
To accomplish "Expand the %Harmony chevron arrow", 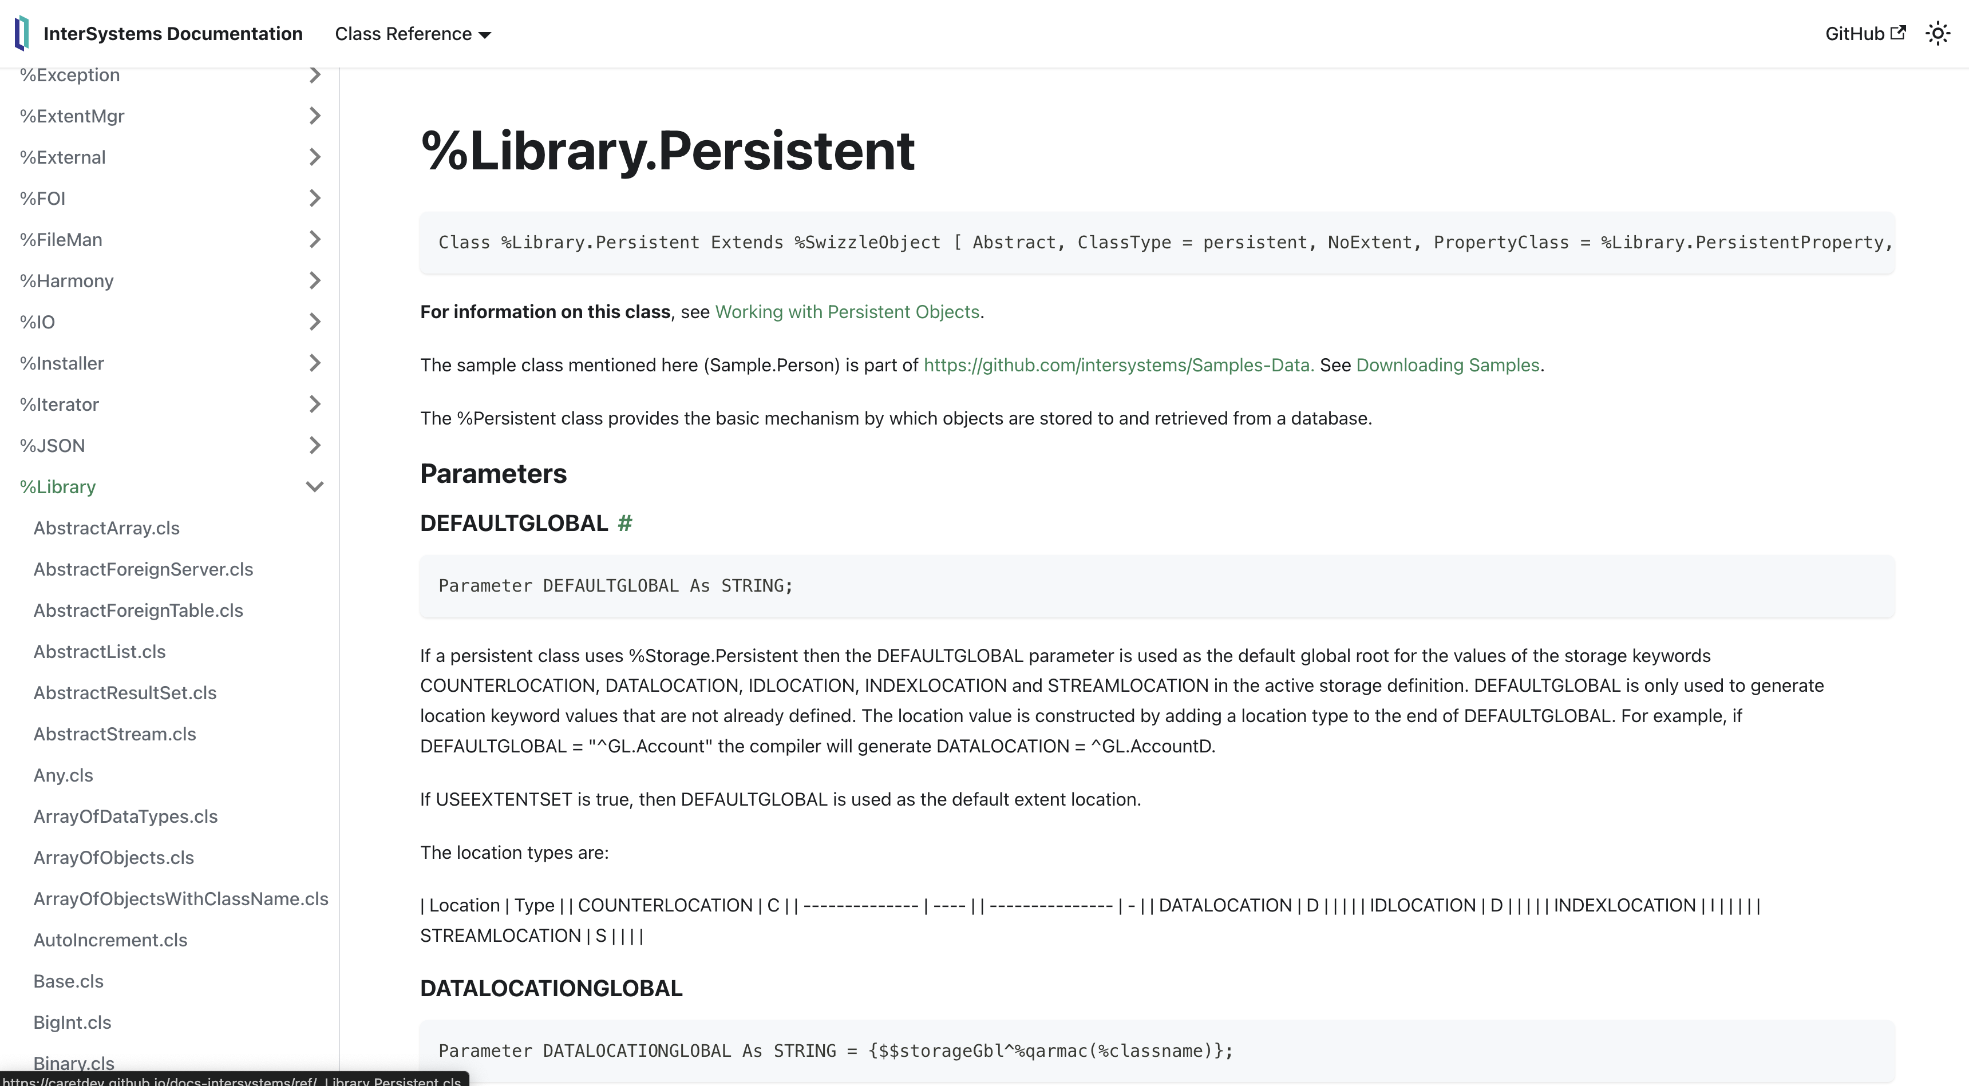I will (x=314, y=280).
